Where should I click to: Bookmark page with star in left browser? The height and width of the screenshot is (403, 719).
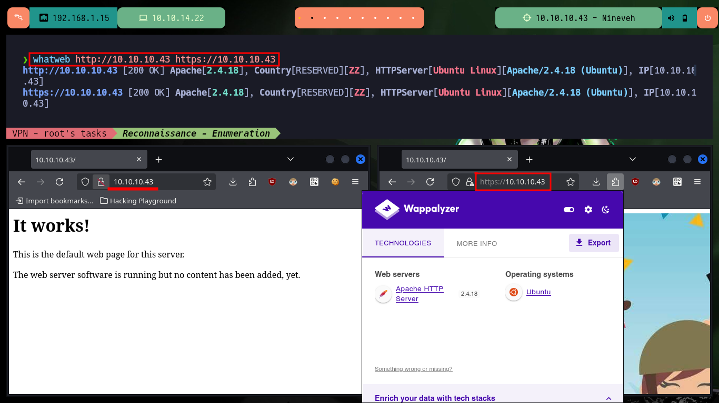[207, 182]
